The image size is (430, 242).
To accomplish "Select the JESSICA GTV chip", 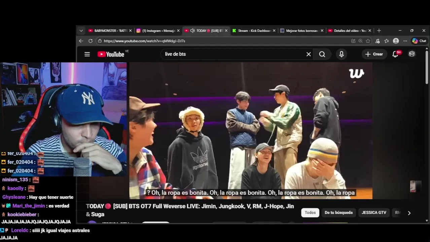I will pos(374,212).
